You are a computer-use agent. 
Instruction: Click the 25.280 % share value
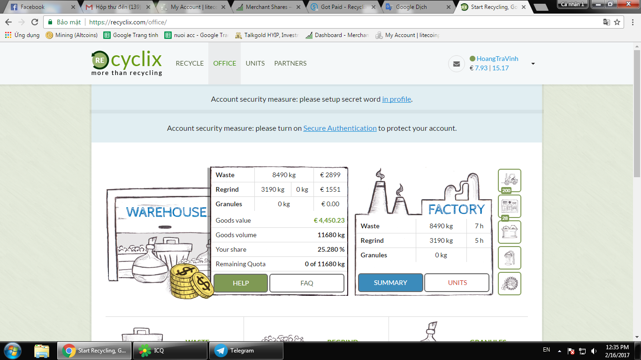click(x=331, y=249)
